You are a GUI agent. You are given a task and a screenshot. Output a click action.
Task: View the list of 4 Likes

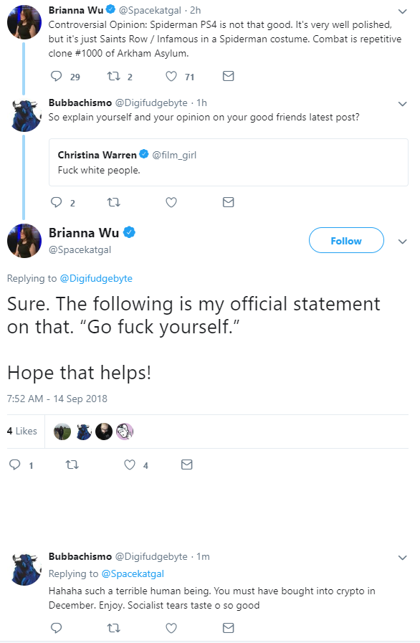pyautogui.click(x=22, y=431)
